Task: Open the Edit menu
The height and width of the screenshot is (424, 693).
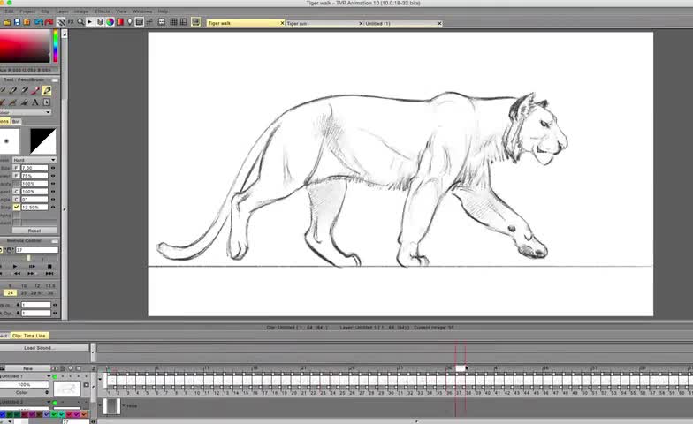Action: (9, 11)
